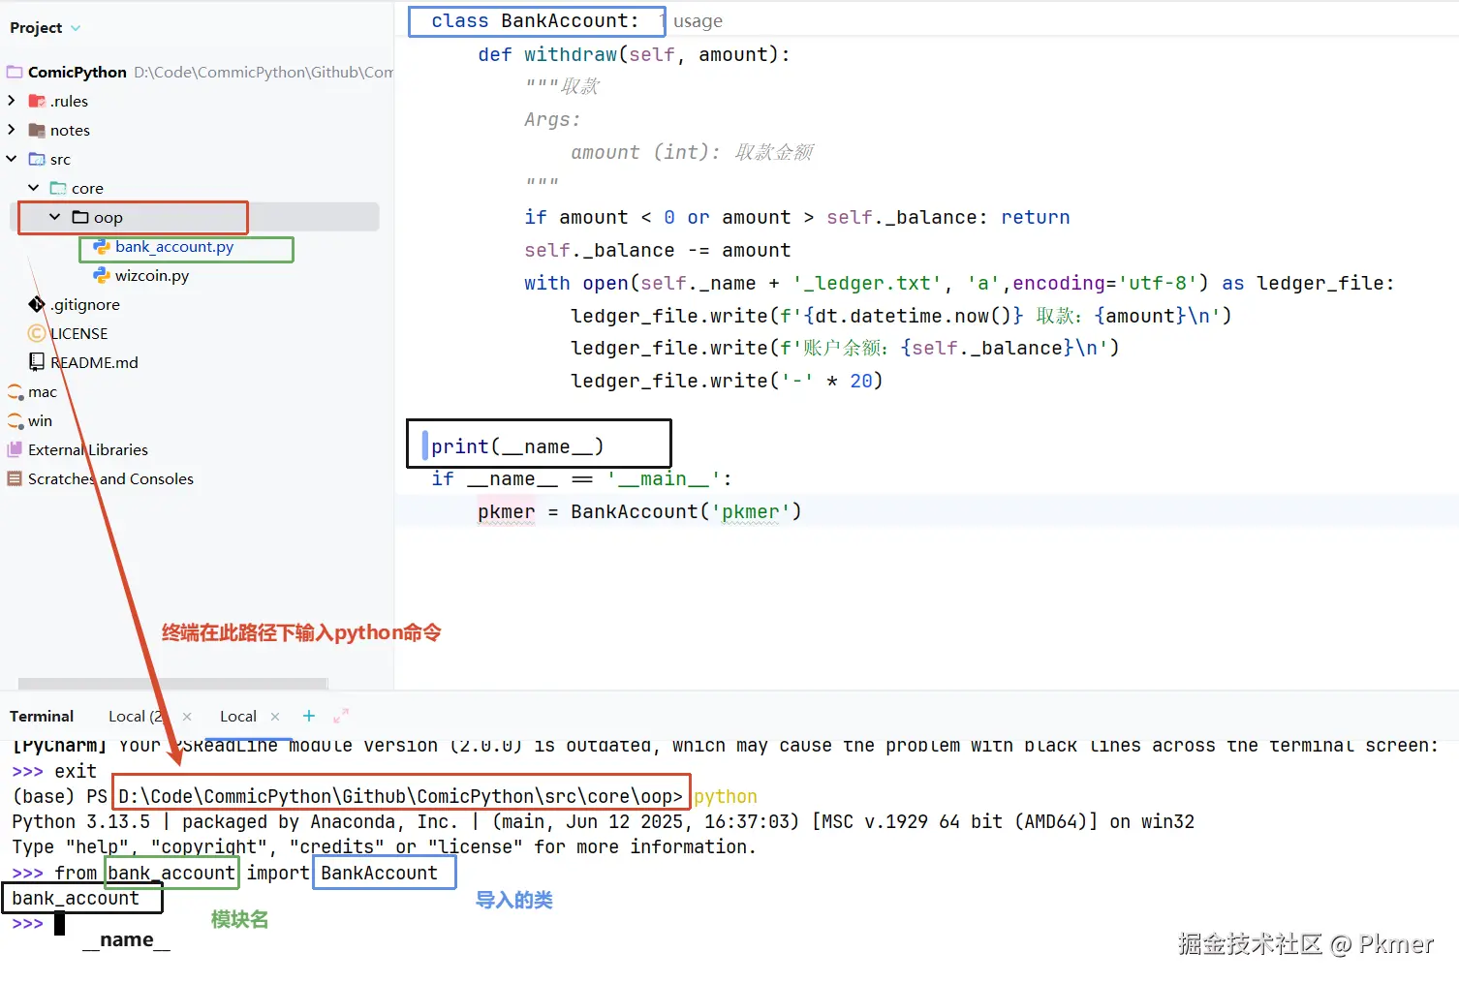Collapse the src folder

tap(12, 159)
